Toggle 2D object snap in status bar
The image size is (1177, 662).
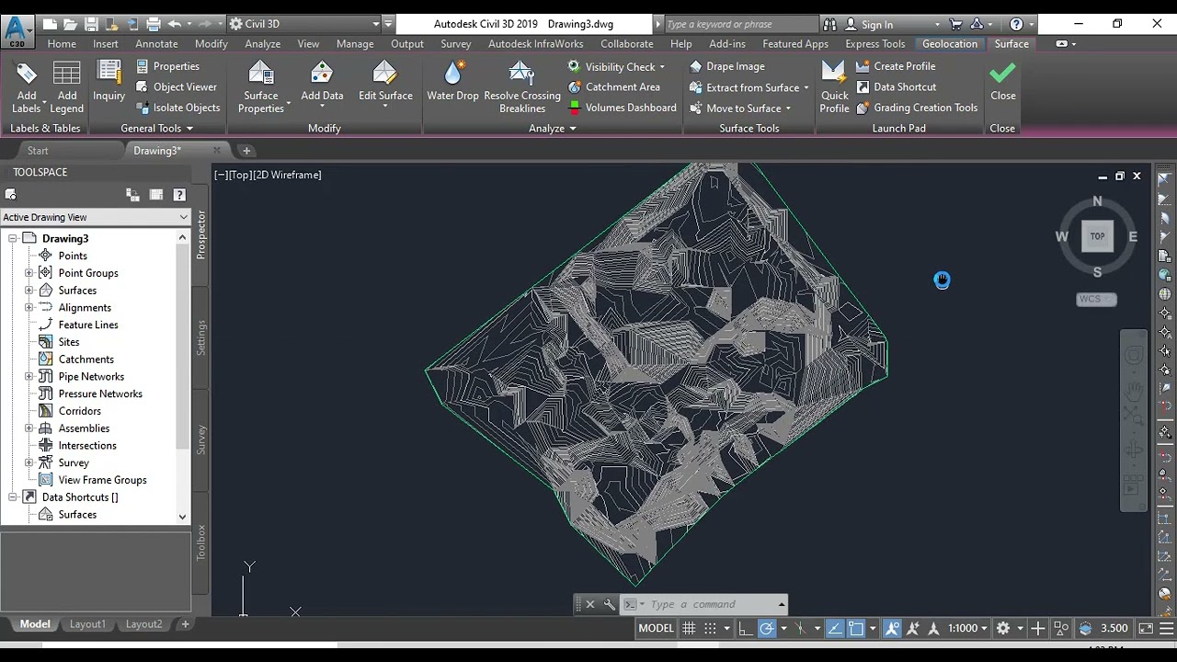(856, 628)
